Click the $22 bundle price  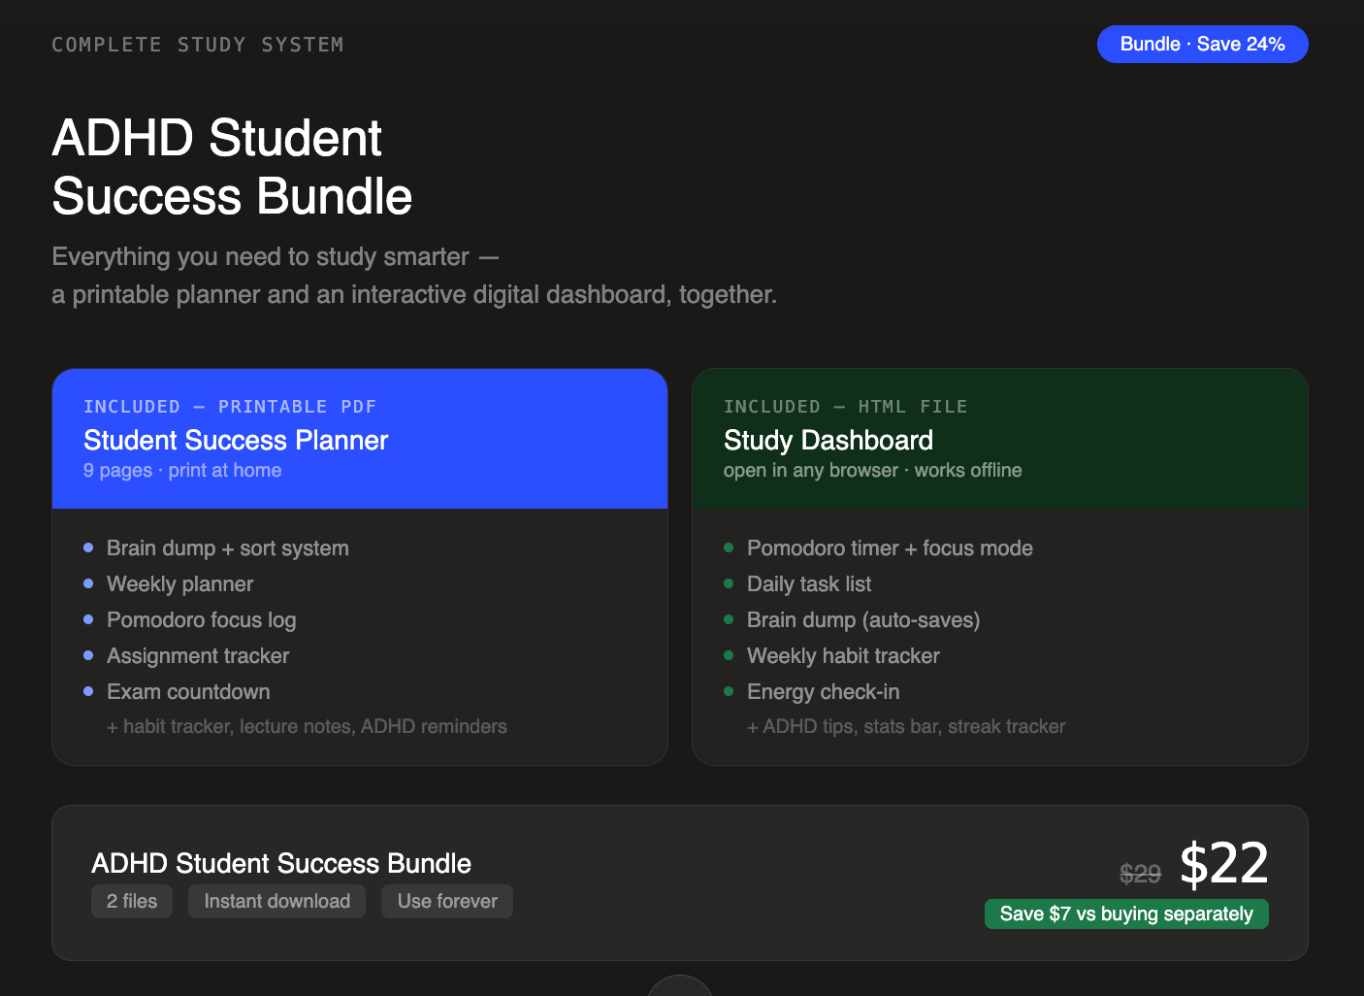click(x=1224, y=863)
